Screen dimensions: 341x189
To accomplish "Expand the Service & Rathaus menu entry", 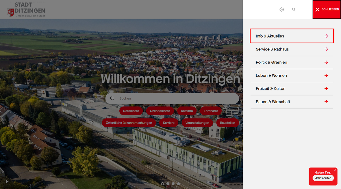I will [x=272, y=49].
